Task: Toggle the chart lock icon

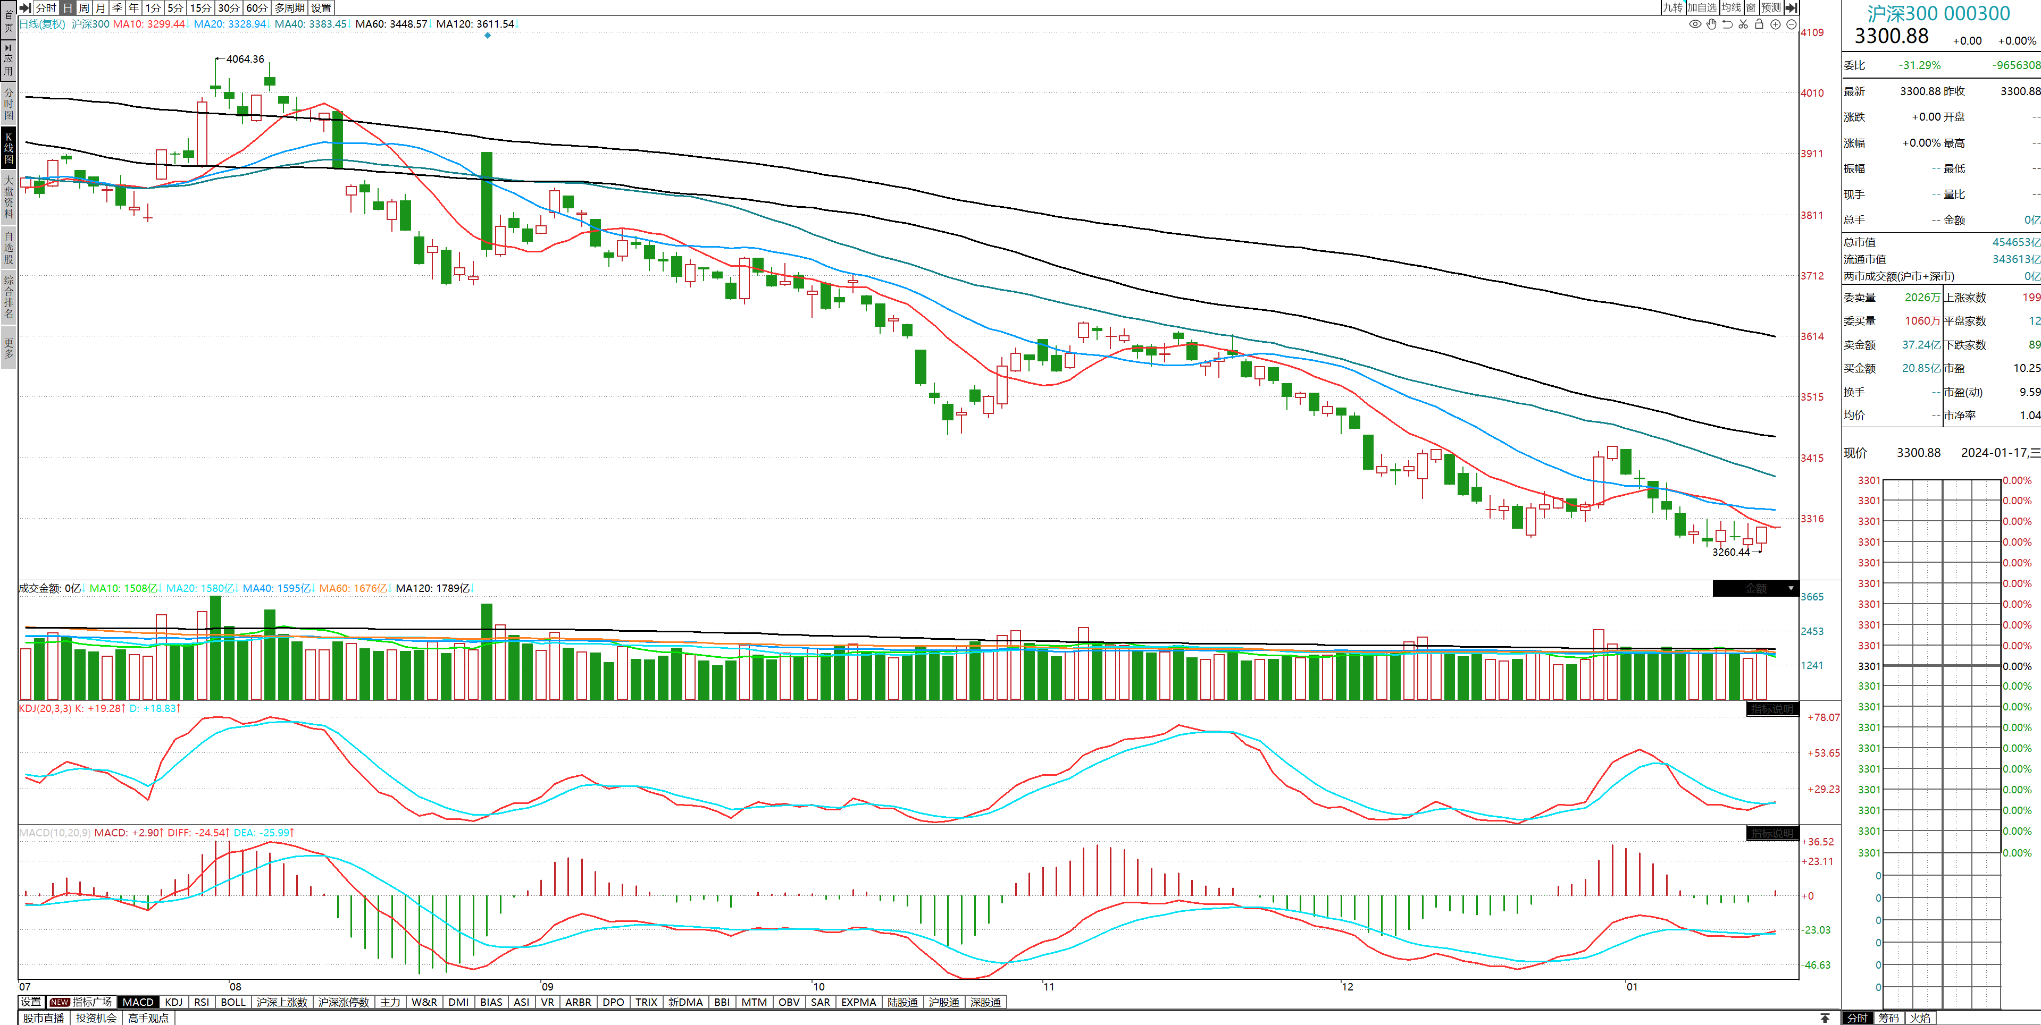Action: [1759, 24]
